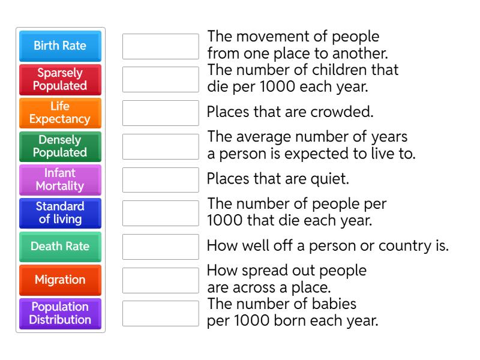The width and height of the screenshot is (480, 360).
Task: Click the Death Rate card
Action: [x=60, y=247]
